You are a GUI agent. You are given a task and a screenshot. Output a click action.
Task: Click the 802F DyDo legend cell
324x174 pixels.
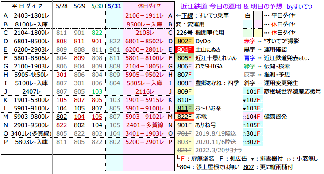click(185, 41)
